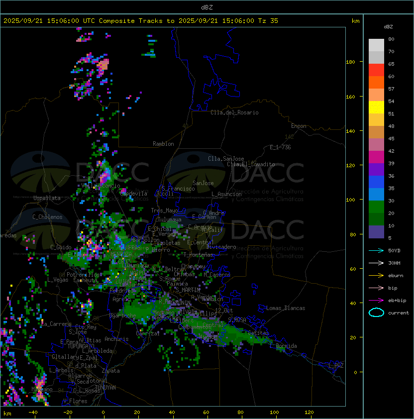Click the cyan 50YD track arrow in legend
Screen dimensions: 414x419
(376, 250)
